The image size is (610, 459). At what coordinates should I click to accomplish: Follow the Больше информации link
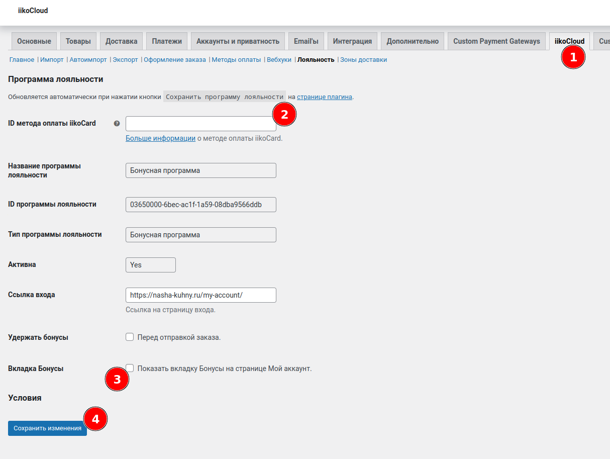[160, 138]
